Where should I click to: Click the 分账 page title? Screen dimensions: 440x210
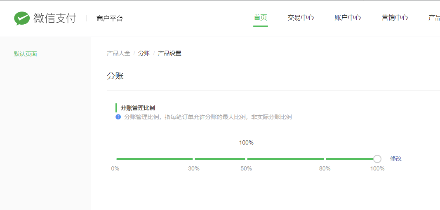coord(115,76)
